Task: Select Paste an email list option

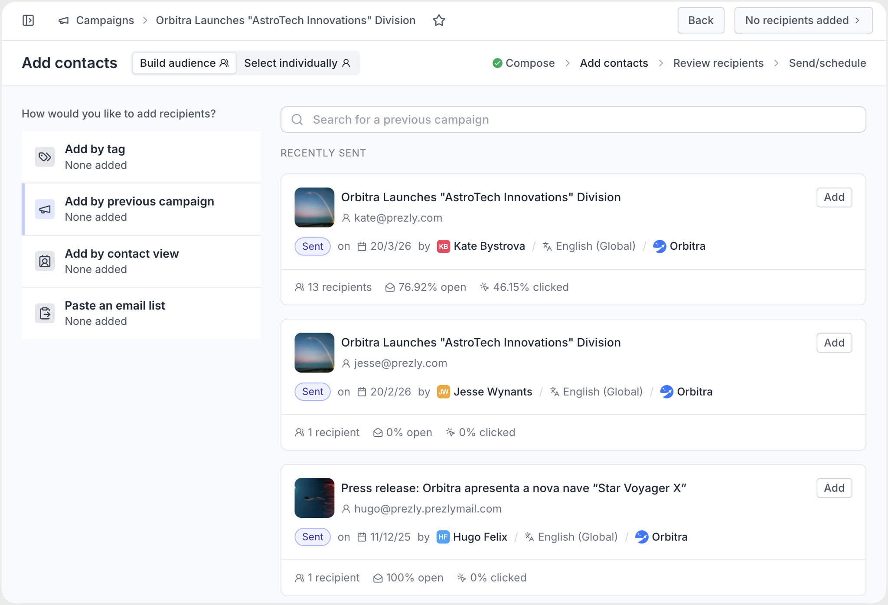Action: point(141,313)
